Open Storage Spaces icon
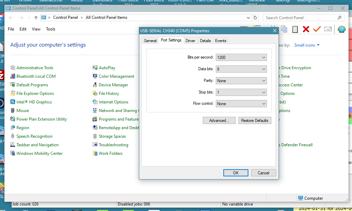 pos(95,136)
